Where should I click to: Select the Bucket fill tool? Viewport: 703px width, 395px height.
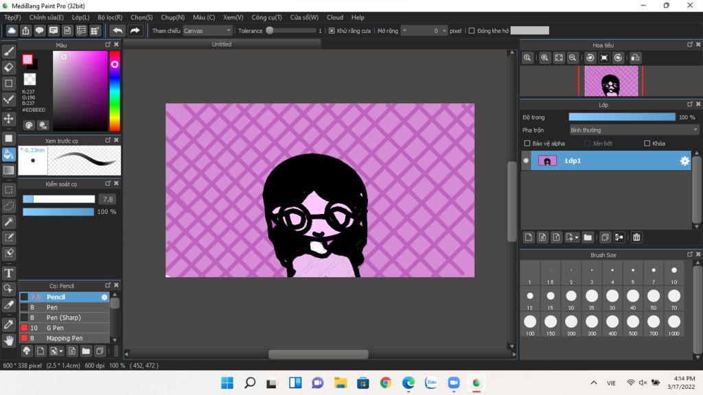click(x=8, y=154)
